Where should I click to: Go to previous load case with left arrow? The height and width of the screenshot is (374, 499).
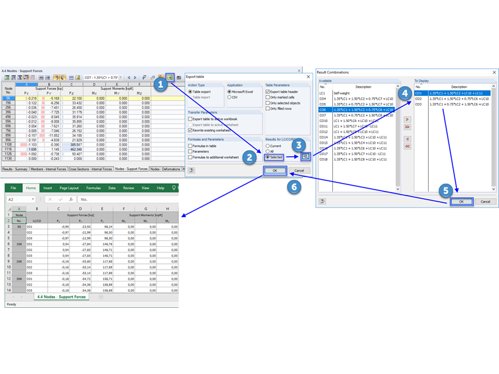click(129, 77)
